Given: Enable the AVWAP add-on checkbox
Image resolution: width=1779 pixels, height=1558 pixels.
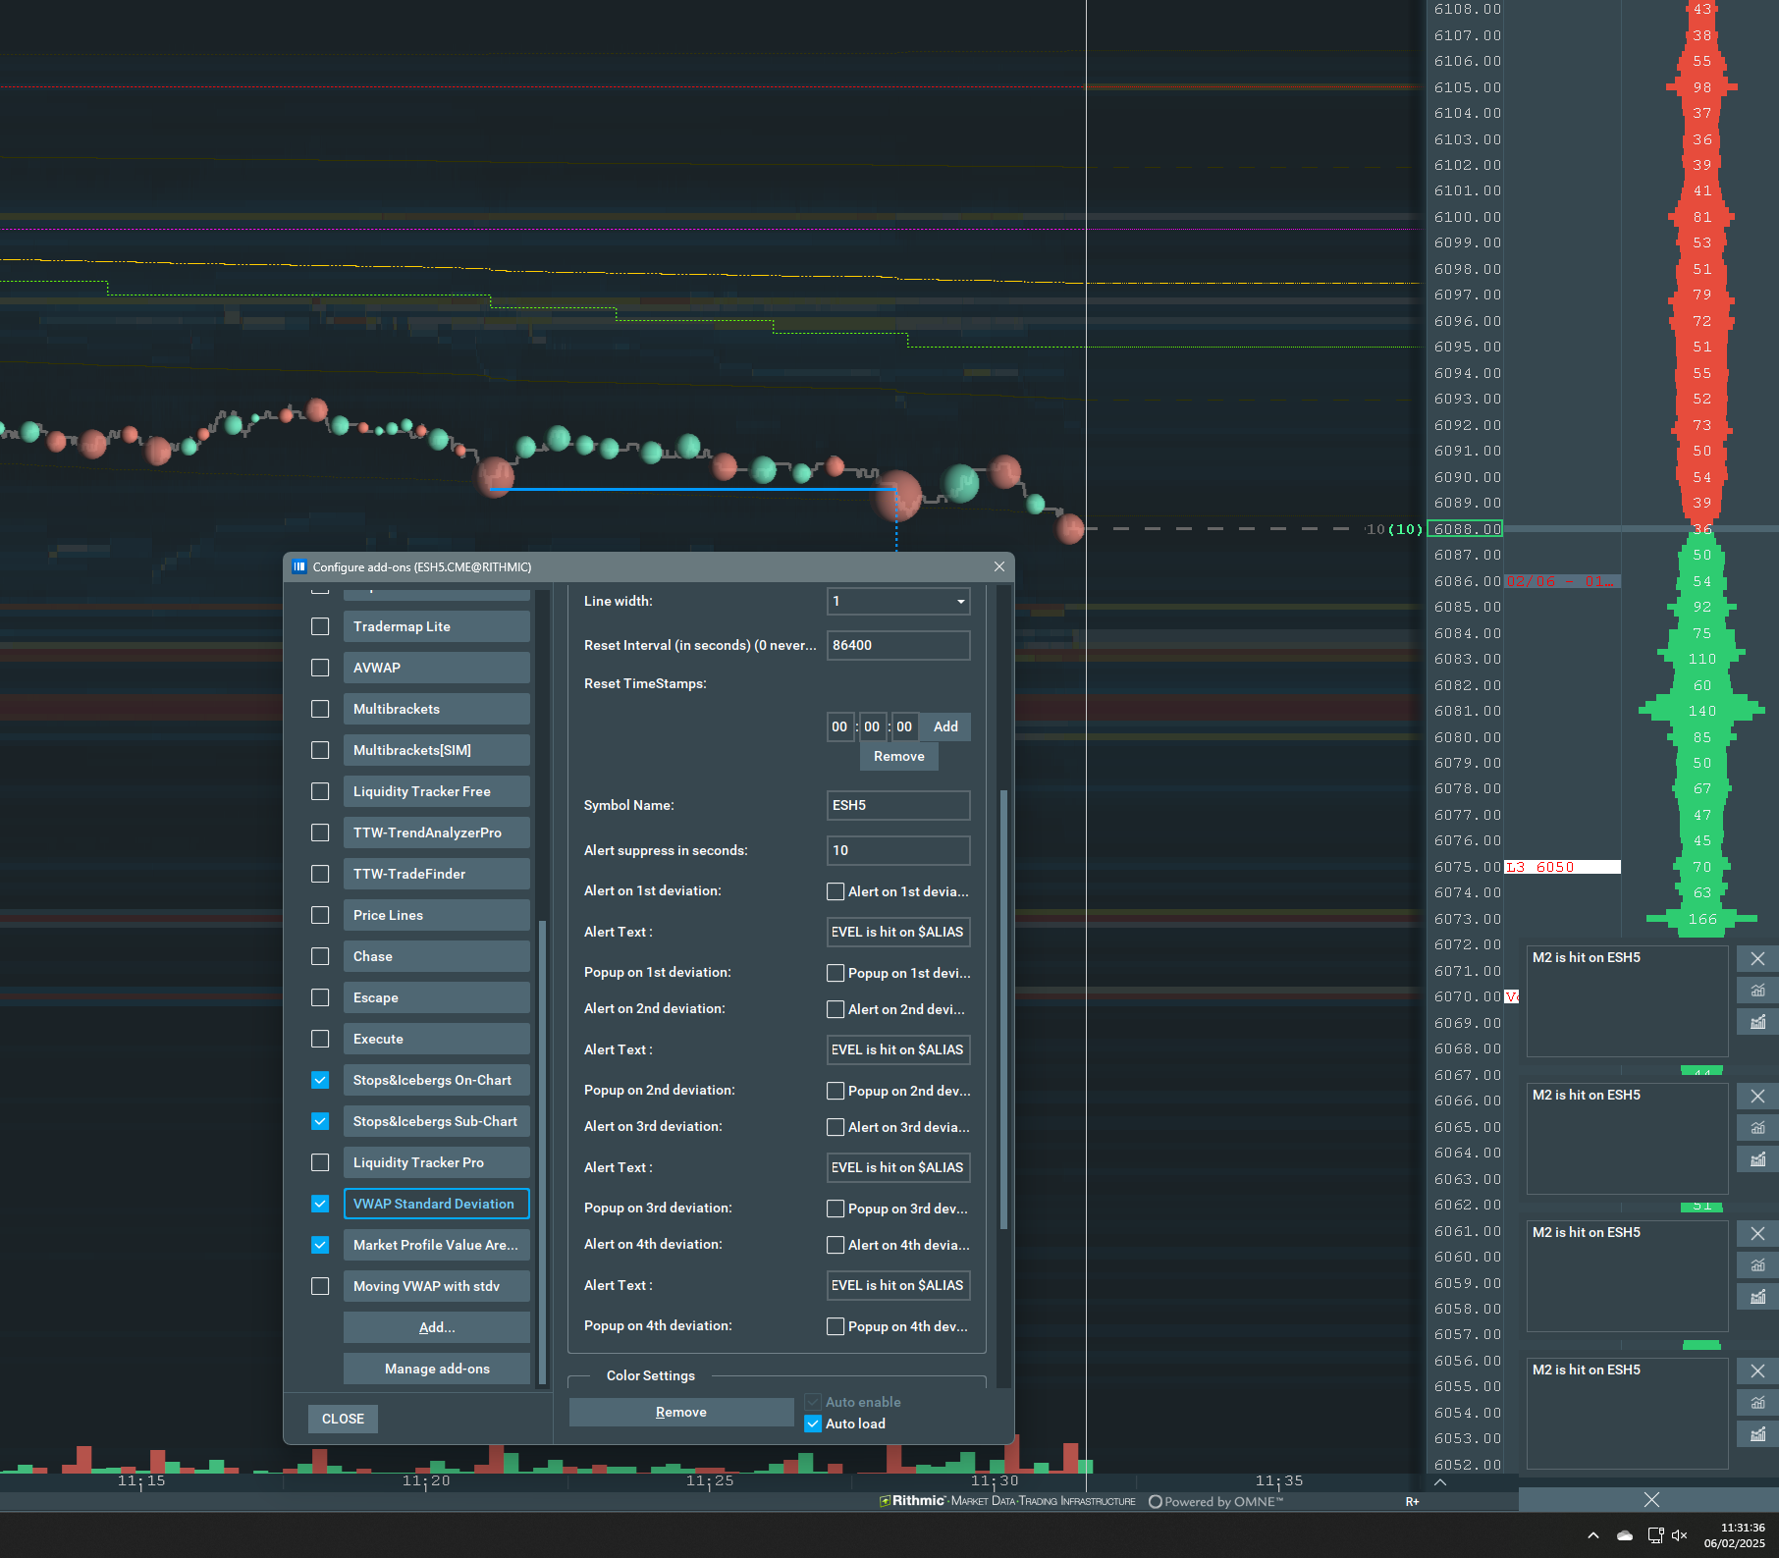Looking at the screenshot, I should click(x=320, y=668).
